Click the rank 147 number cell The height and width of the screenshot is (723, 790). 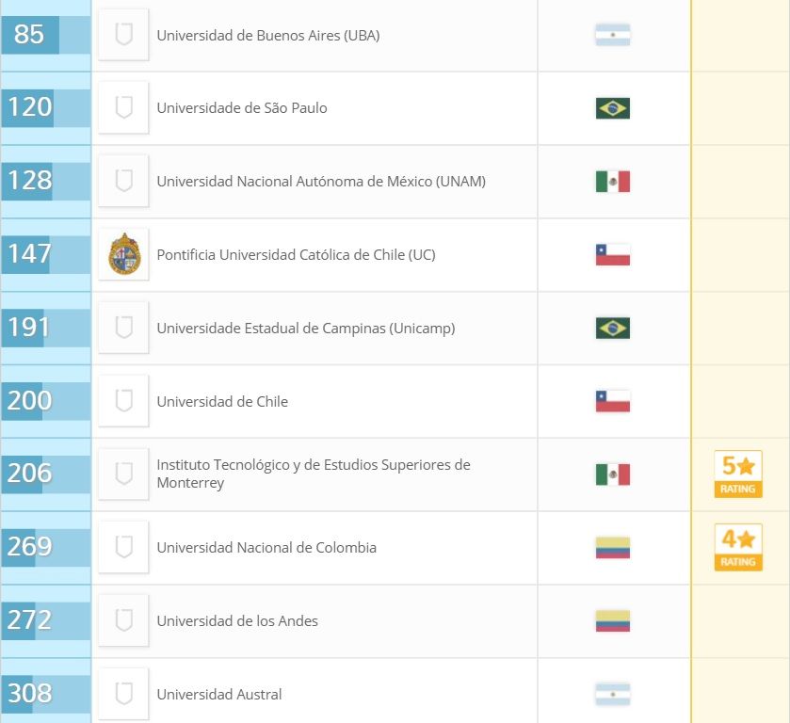pos(30,254)
